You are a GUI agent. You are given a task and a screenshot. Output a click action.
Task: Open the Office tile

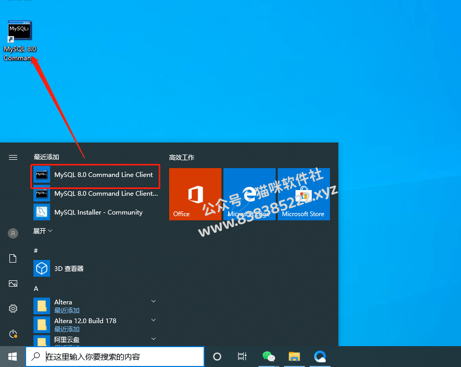click(195, 194)
